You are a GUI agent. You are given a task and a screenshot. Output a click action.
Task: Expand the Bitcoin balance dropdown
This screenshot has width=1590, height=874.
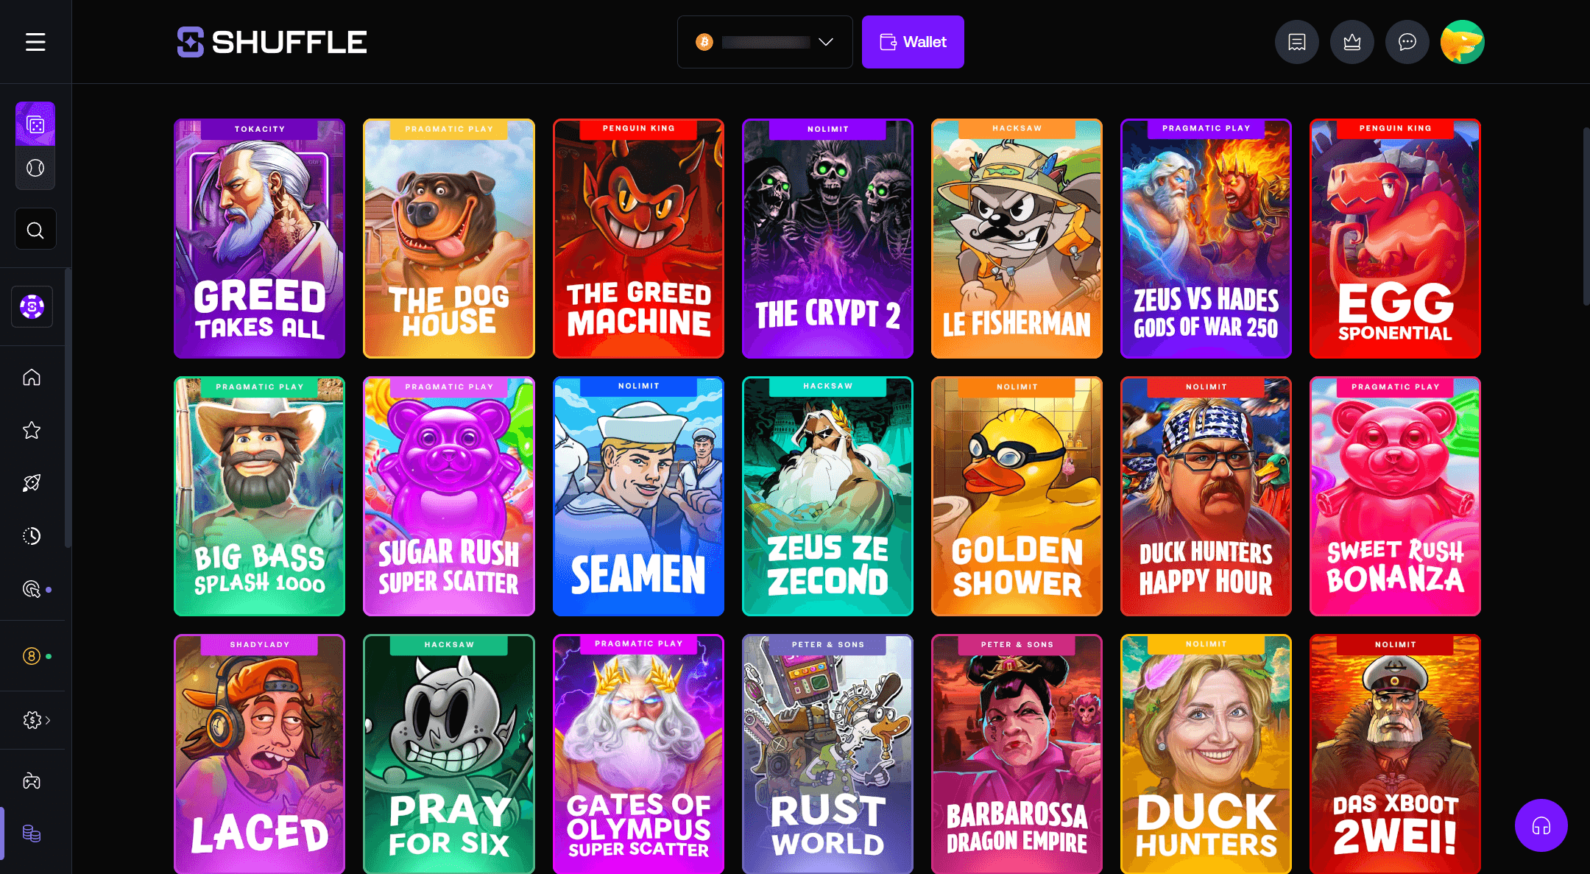coord(765,42)
